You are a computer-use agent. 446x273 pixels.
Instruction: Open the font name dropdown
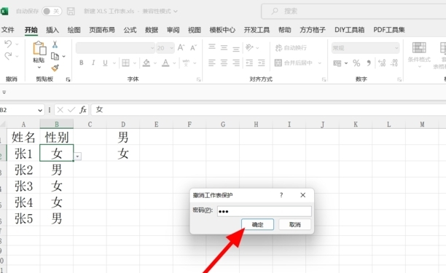click(x=152, y=48)
